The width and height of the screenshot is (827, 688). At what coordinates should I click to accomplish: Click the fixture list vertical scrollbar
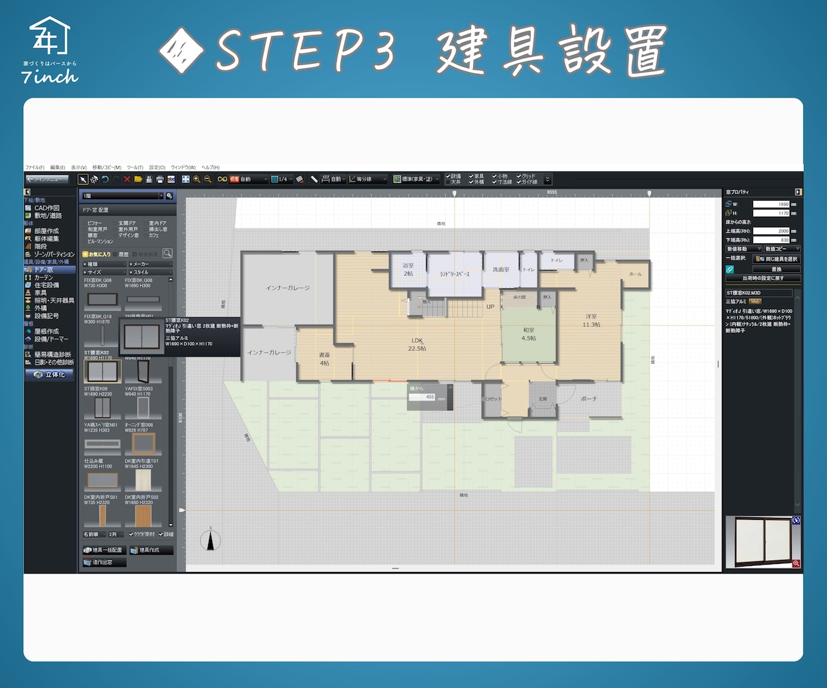[171, 401]
